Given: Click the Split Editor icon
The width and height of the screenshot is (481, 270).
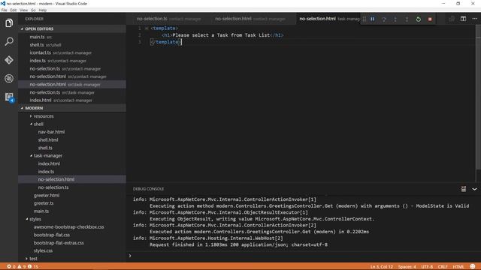Looking at the screenshot, I should [463, 19].
